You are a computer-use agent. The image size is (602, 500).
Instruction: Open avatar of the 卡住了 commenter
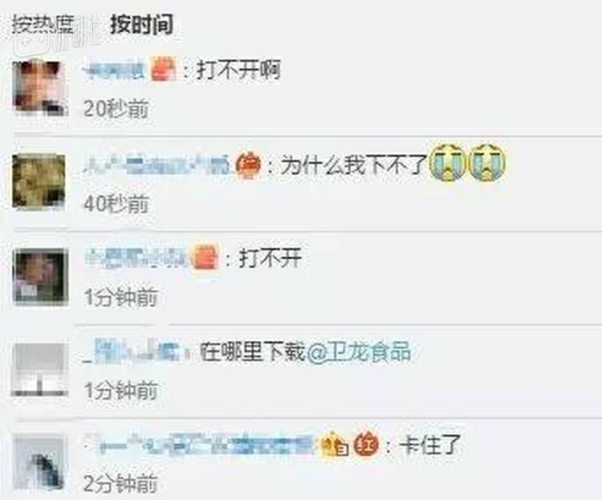pyautogui.click(x=39, y=463)
